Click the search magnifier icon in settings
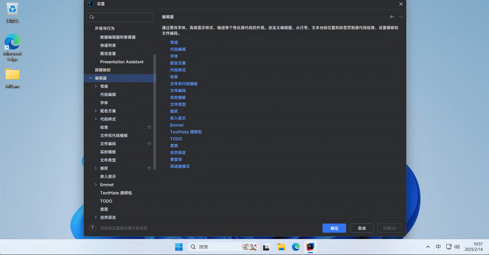489x255 pixels. click(x=92, y=17)
